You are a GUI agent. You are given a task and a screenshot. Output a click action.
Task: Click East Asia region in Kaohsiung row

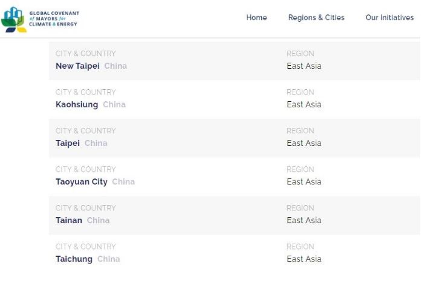click(x=304, y=104)
